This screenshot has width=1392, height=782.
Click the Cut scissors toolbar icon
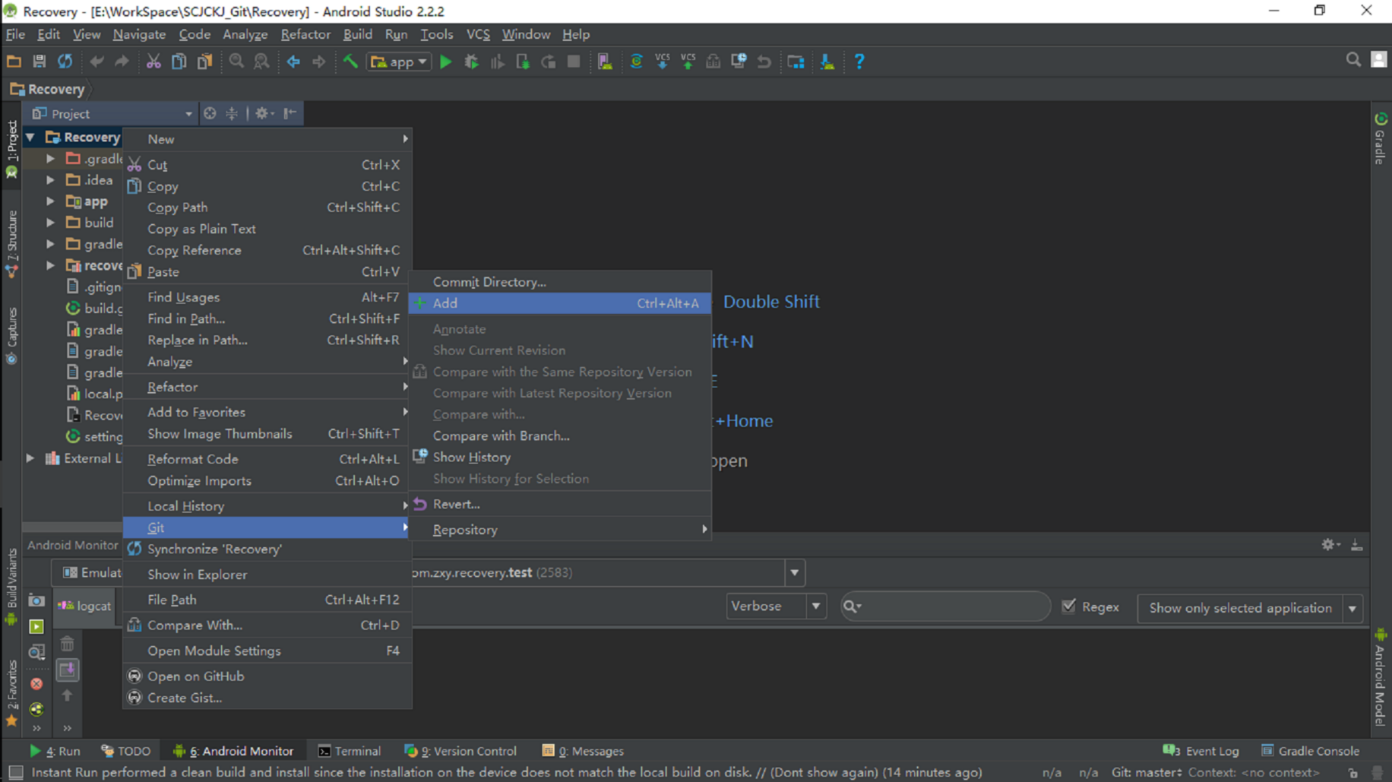(153, 62)
